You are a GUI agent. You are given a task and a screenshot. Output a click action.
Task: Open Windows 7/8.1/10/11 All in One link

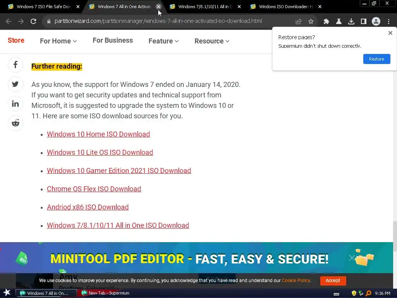click(x=118, y=225)
